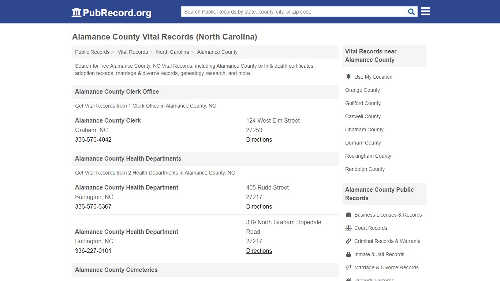Click the Inmate & Jail lock icon
The image size is (500, 281).
point(348,254)
